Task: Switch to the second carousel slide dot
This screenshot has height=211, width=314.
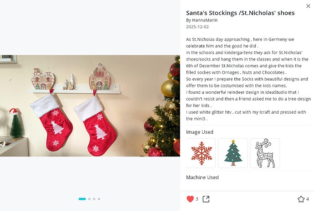Action: pos(89,199)
